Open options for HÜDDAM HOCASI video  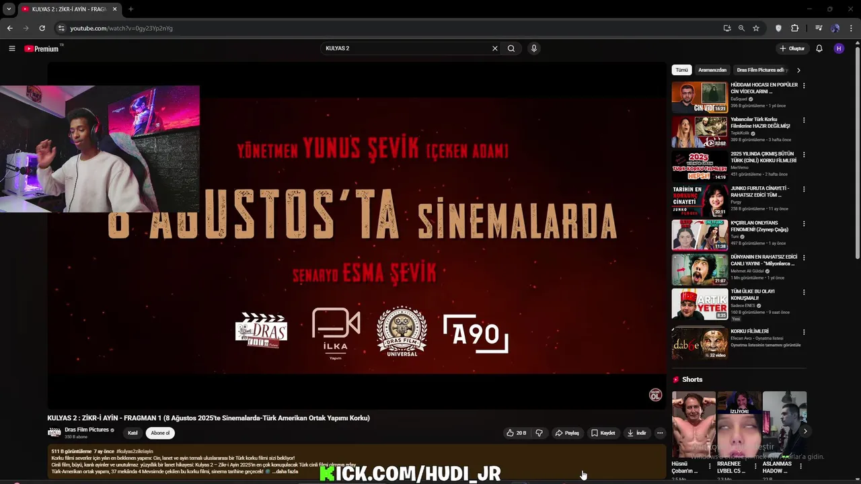(x=804, y=86)
